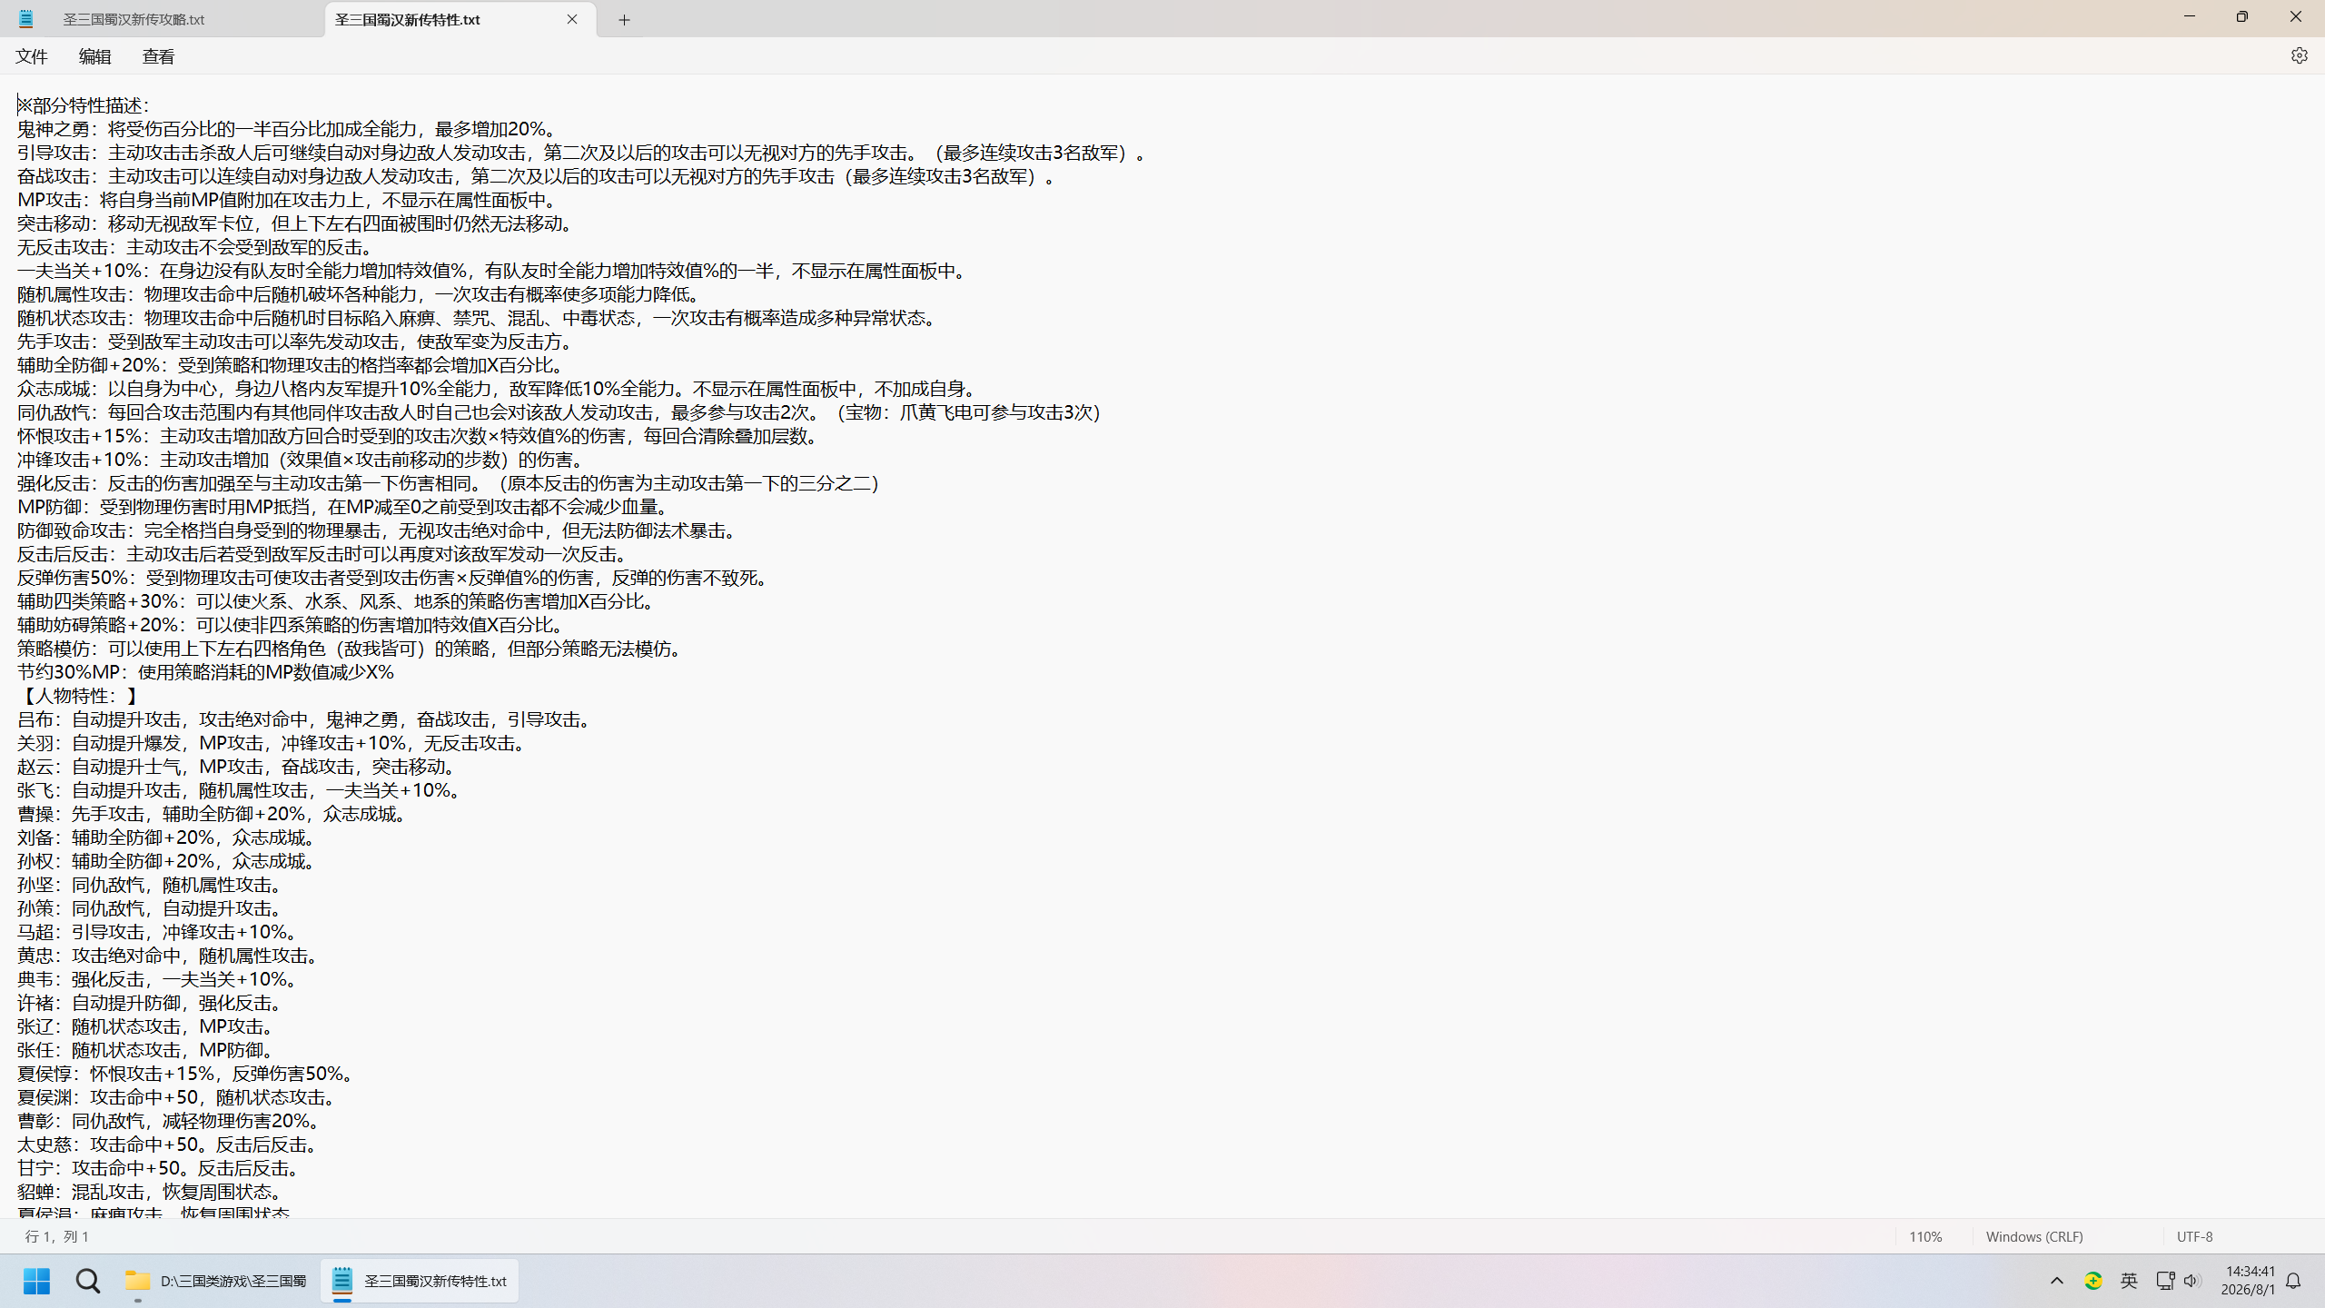Click the line starting with 黄忠：

tap(170, 956)
